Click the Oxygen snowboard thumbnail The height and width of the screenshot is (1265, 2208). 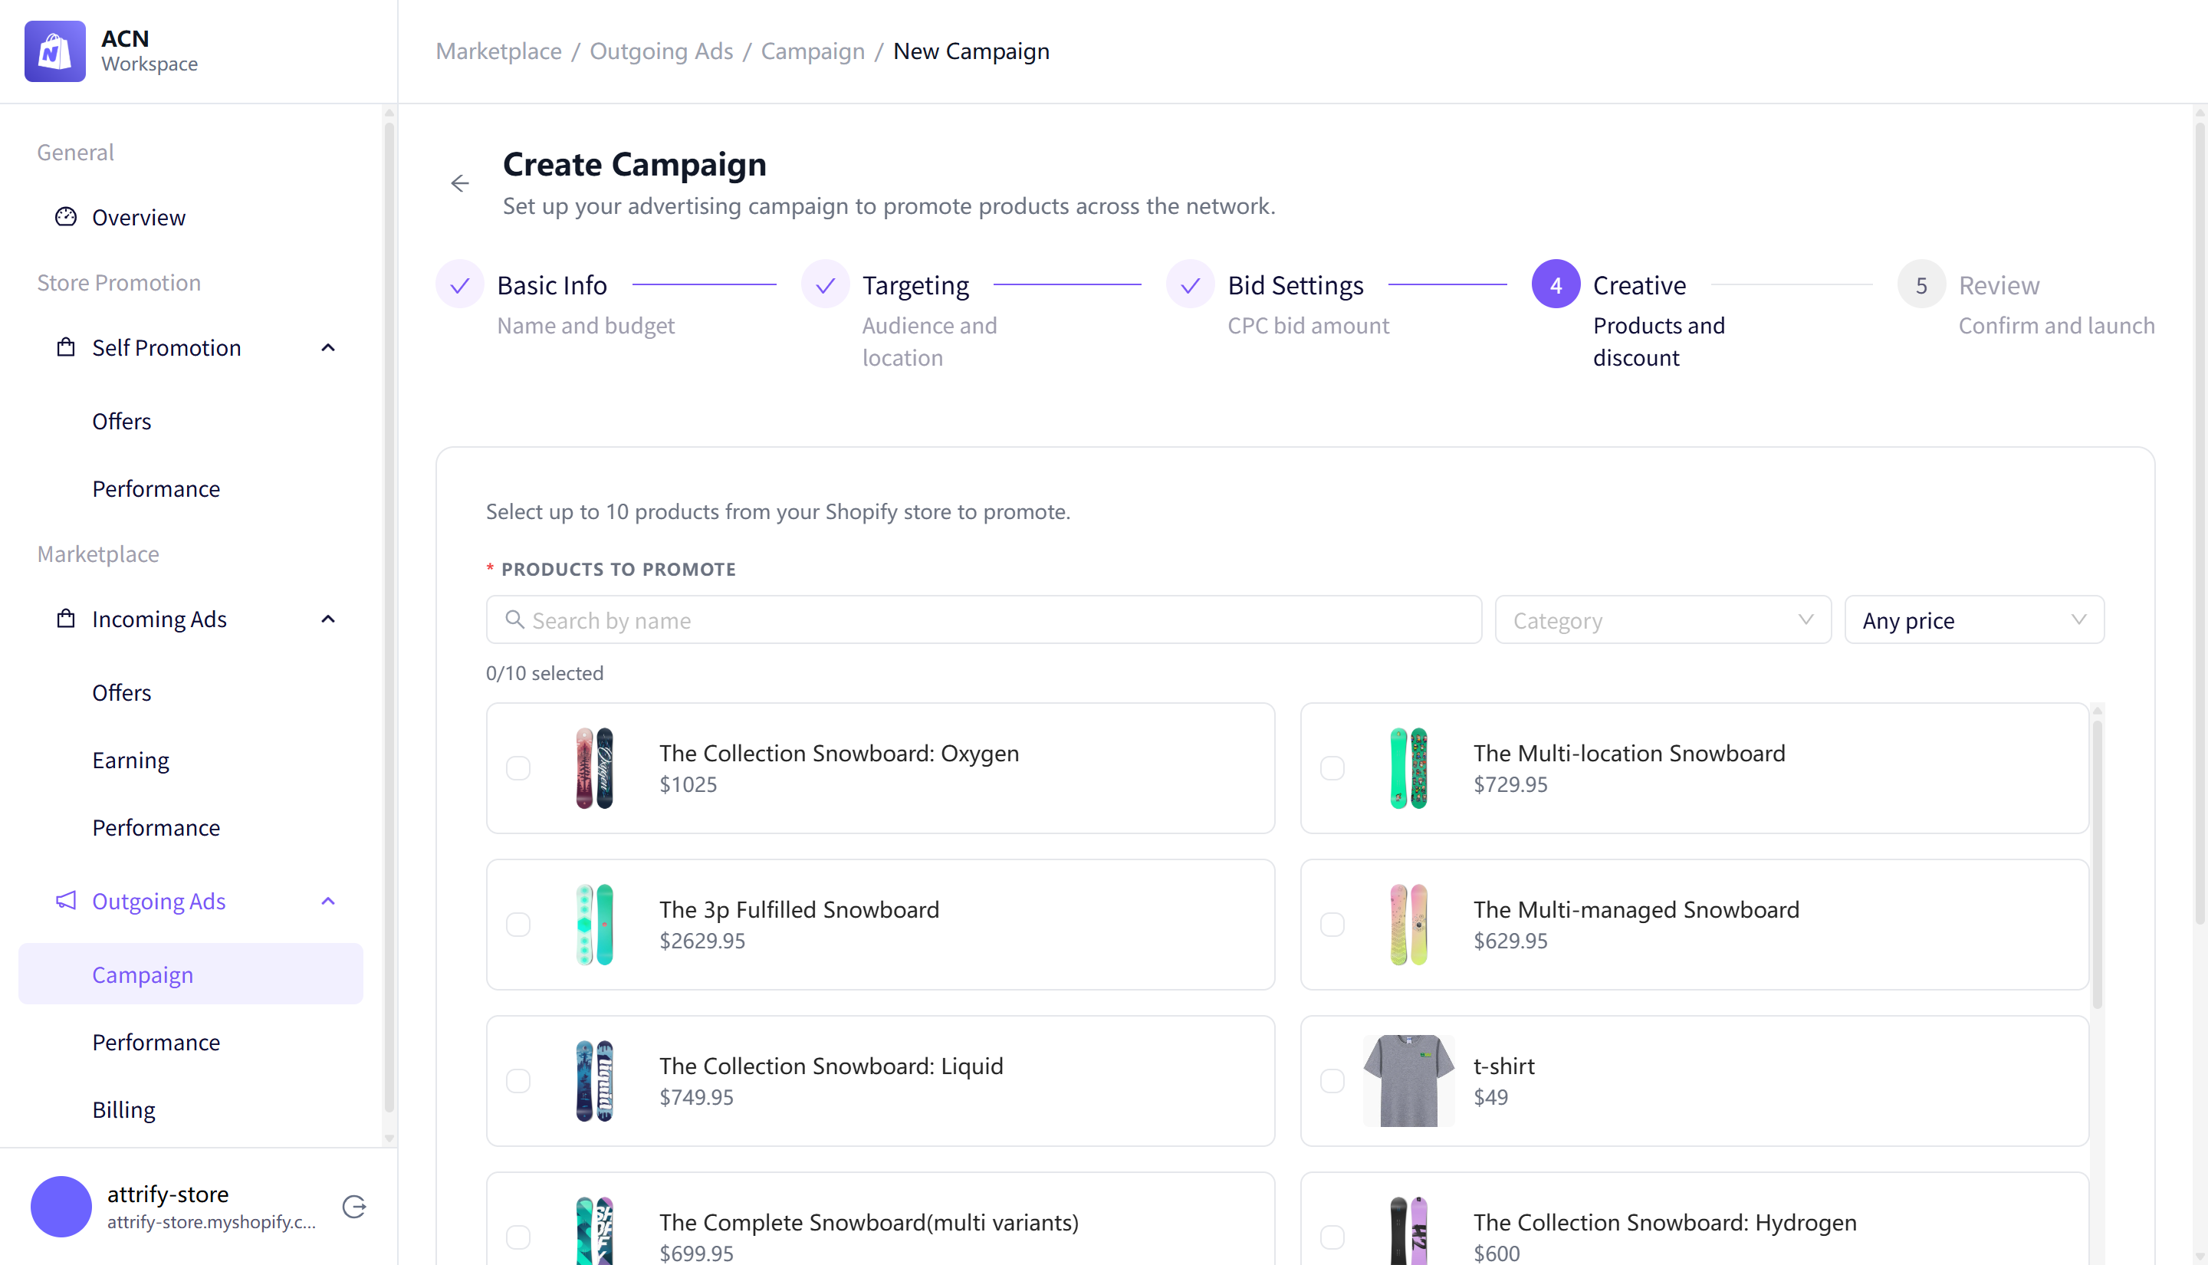pos(594,768)
